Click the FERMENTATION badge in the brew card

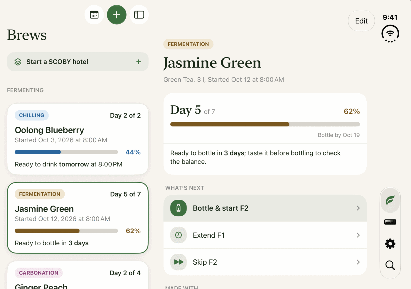pos(40,194)
